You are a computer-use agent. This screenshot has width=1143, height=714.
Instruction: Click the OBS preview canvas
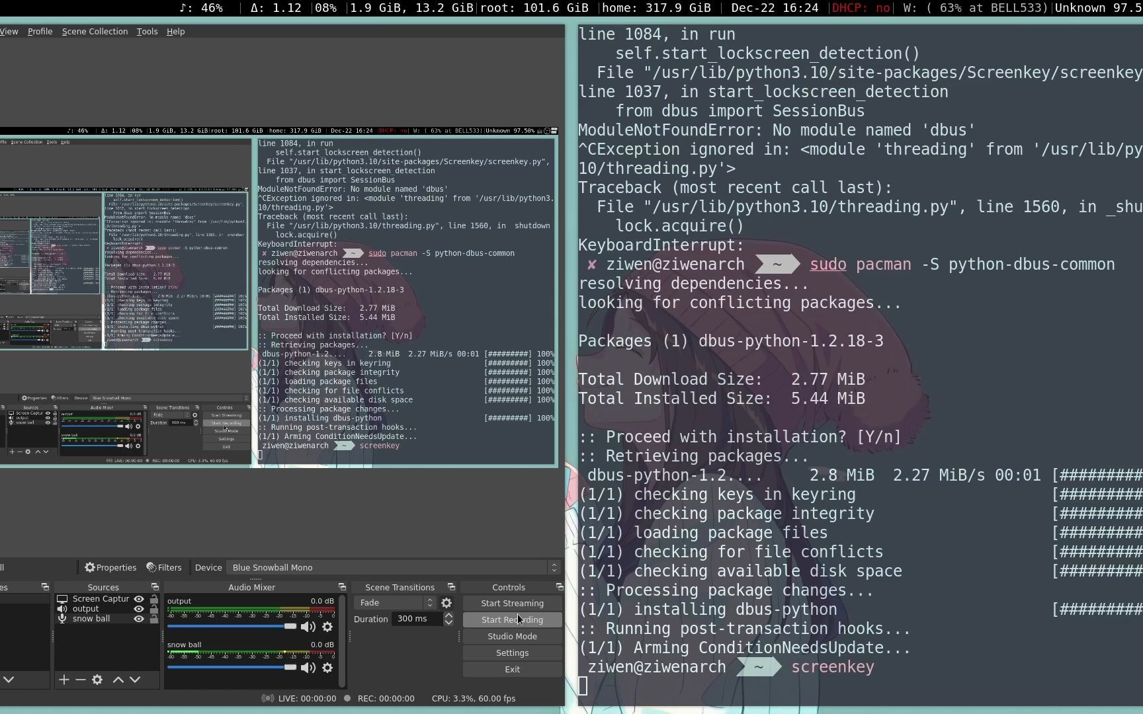click(x=278, y=297)
